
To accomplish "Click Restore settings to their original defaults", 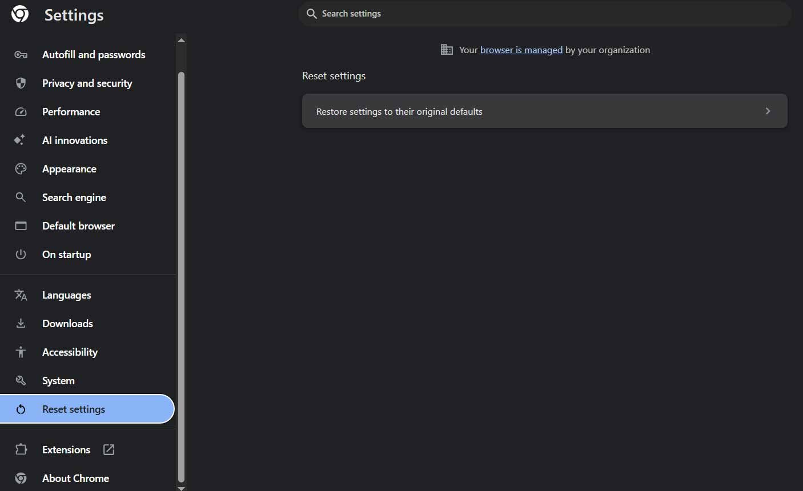I will tap(544, 111).
